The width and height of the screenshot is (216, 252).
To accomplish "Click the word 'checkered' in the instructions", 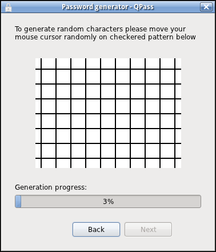I will (x=128, y=37).
